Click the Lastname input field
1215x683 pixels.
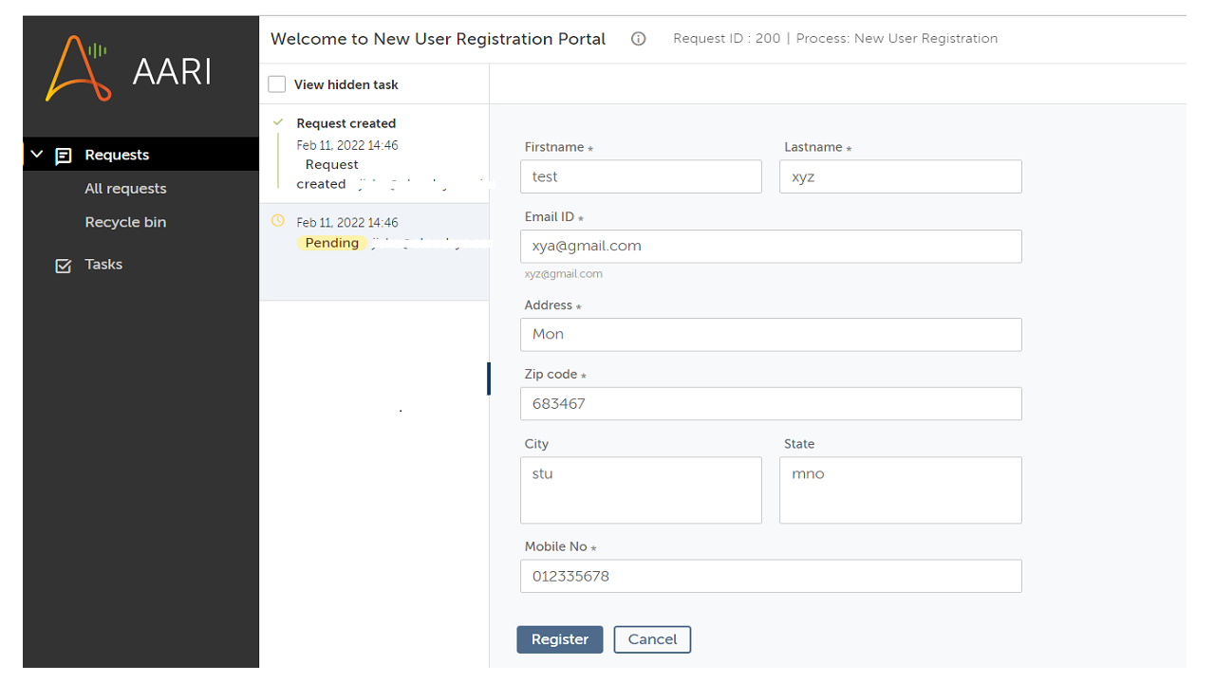pyautogui.click(x=900, y=176)
